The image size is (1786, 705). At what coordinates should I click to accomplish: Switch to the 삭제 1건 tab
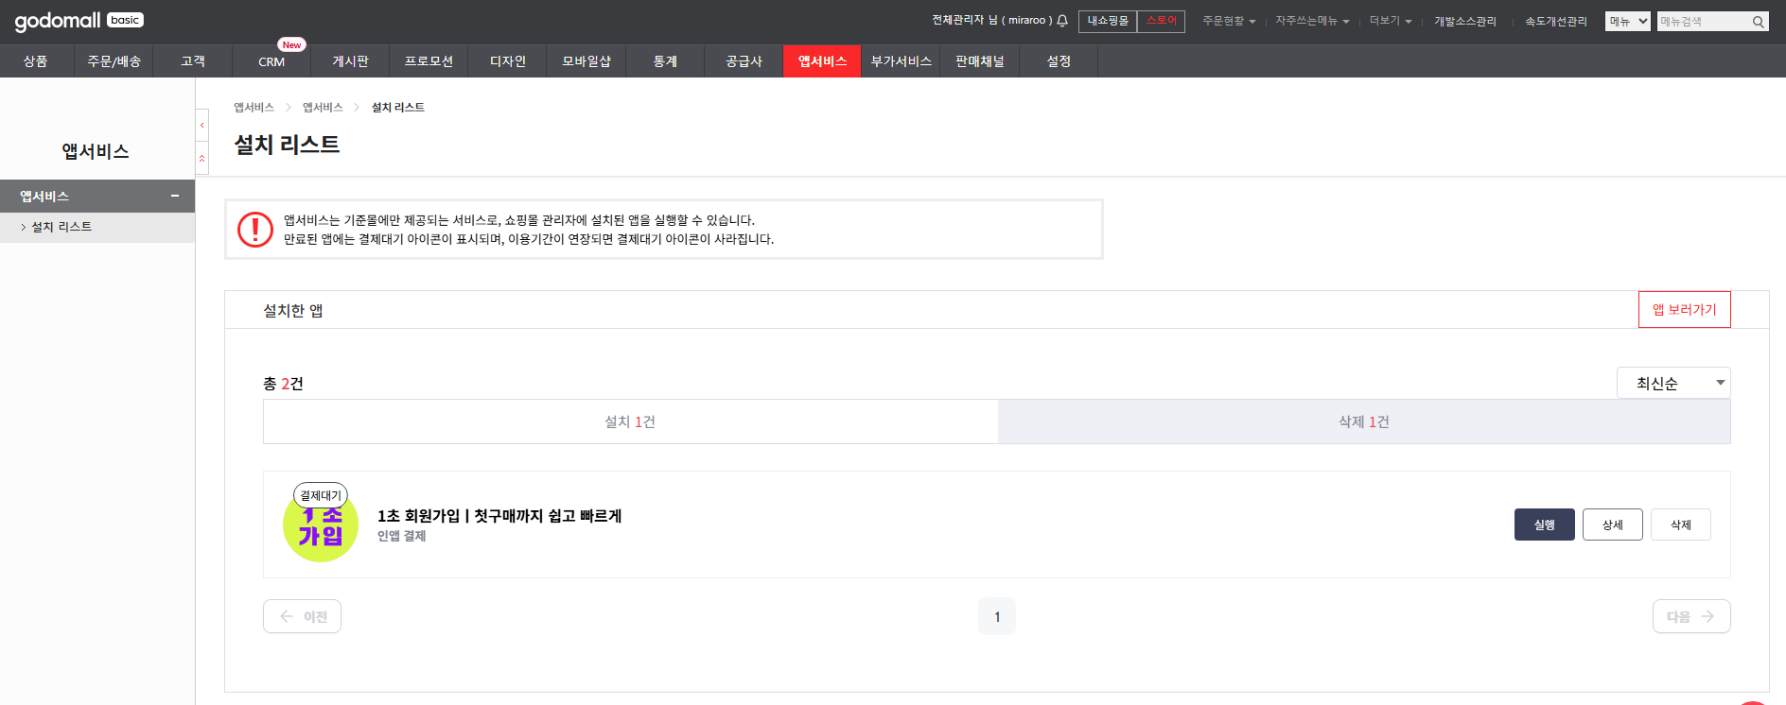(1364, 421)
